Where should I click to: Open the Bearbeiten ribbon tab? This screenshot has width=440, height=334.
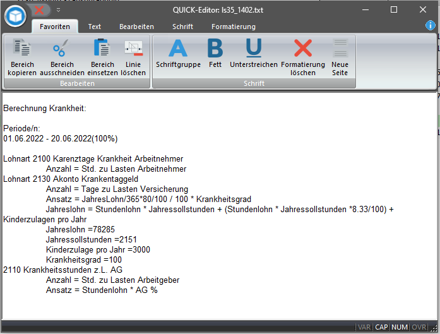point(136,27)
